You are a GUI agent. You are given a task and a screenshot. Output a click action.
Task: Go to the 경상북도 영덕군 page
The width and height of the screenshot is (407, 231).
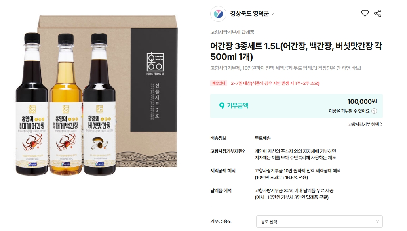pyautogui.click(x=249, y=14)
